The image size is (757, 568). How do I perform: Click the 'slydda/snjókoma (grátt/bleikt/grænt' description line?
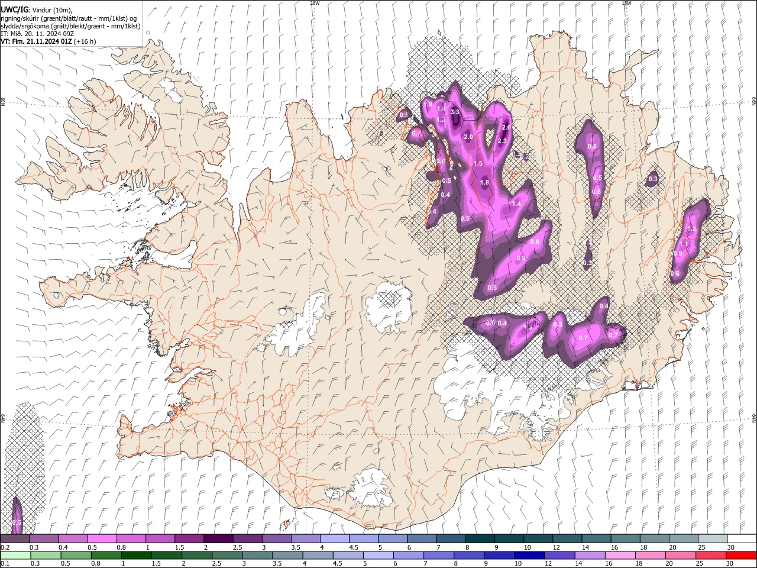70,26
